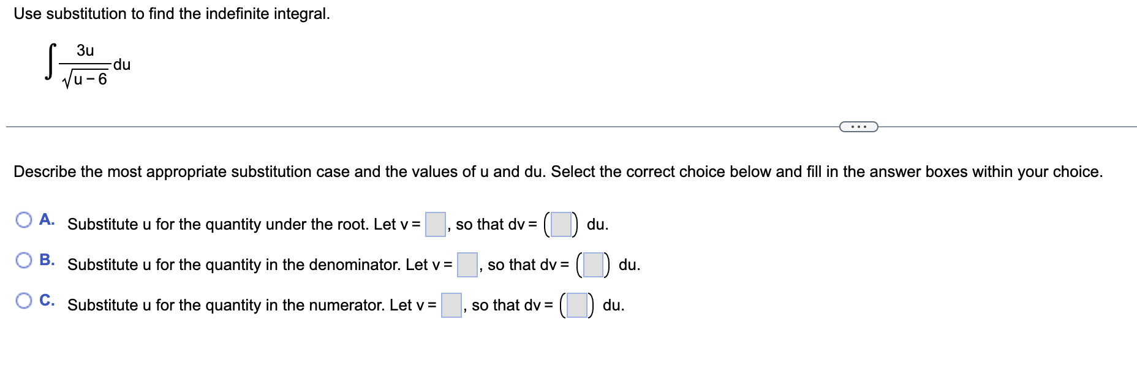Select radio button for choice B
The height and width of the screenshot is (387, 1137).
(x=24, y=260)
